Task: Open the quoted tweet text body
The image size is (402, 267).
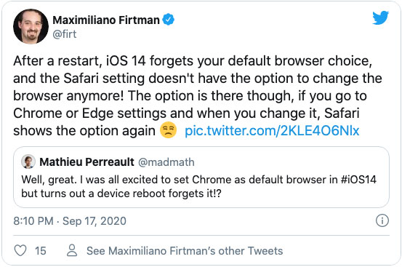Action: (x=198, y=186)
